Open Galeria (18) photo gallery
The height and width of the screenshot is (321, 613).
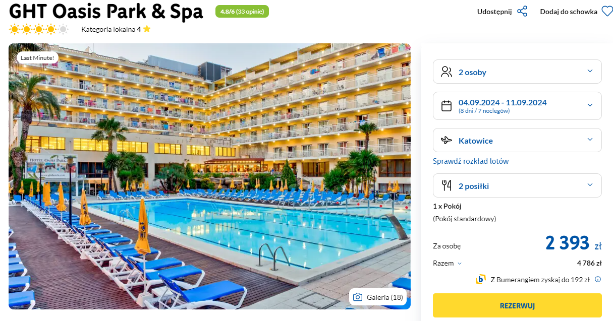point(378,297)
